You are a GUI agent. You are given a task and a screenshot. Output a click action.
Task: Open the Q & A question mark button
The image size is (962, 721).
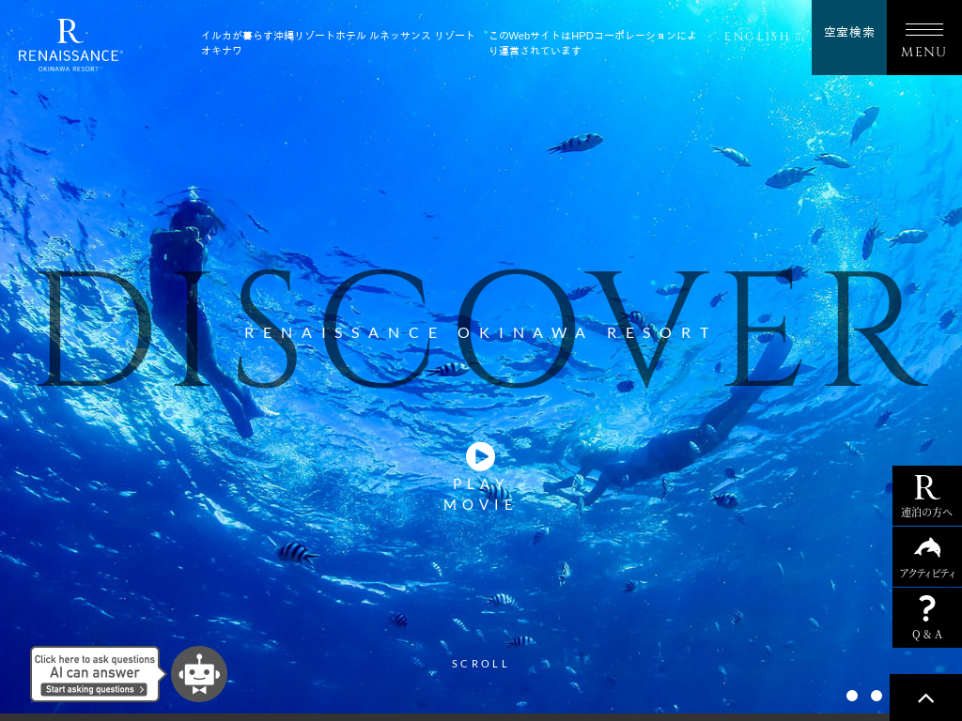[x=927, y=618]
